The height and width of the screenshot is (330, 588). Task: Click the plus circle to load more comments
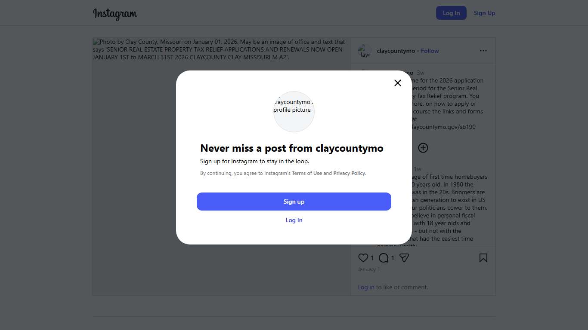(x=423, y=148)
